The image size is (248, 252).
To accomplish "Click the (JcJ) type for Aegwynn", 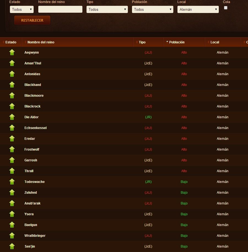I will pyautogui.click(x=148, y=53).
